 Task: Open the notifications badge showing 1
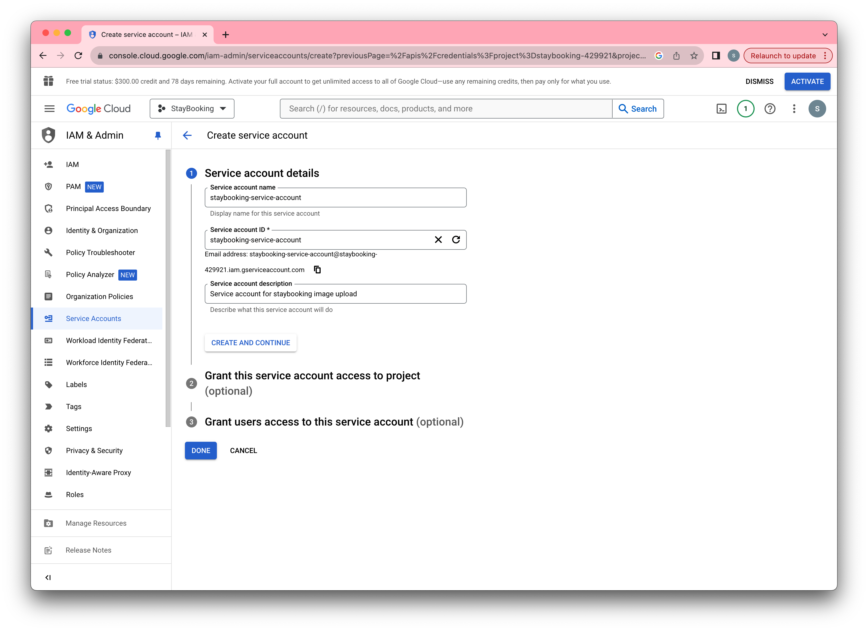(745, 109)
